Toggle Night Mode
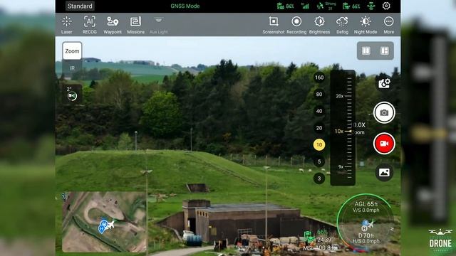The height and width of the screenshot is (256, 456). click(x=366, y=25)
